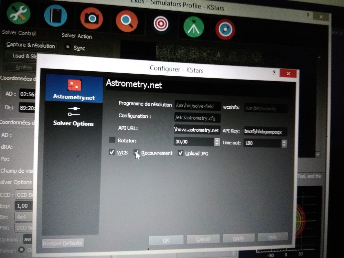This screenshot has height=258, width=344.
Task: Disable the WCS checkbox
Action: [x=112, y=152]
